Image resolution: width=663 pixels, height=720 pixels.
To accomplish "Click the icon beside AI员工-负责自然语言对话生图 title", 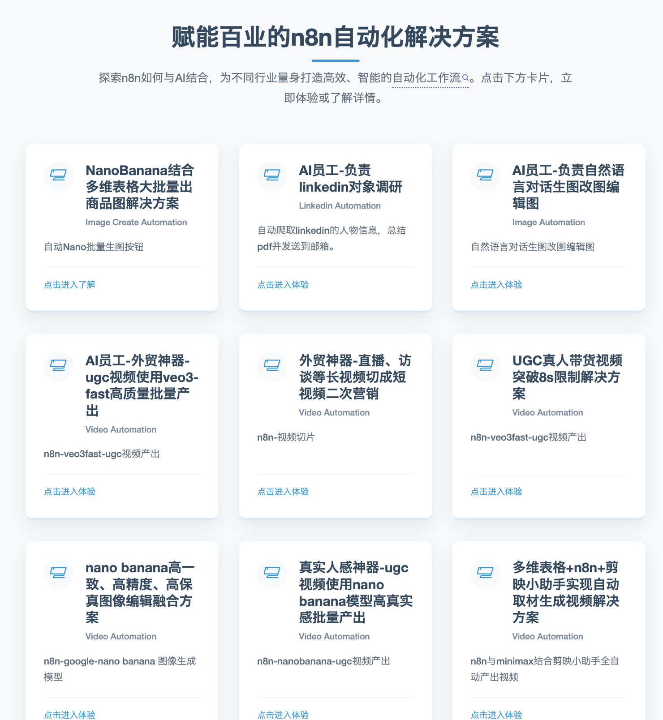I will [x=485, y=176].
